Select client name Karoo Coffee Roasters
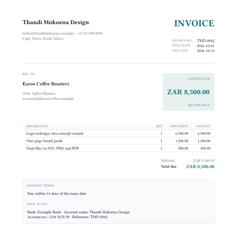 tap(46, 84)
